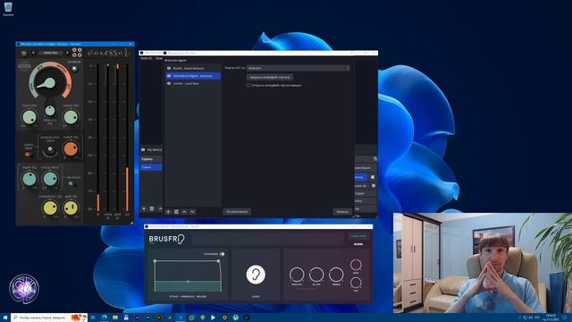
Task: Select Soundevice Digital Voxessor filter row
Action: (193, 76)
